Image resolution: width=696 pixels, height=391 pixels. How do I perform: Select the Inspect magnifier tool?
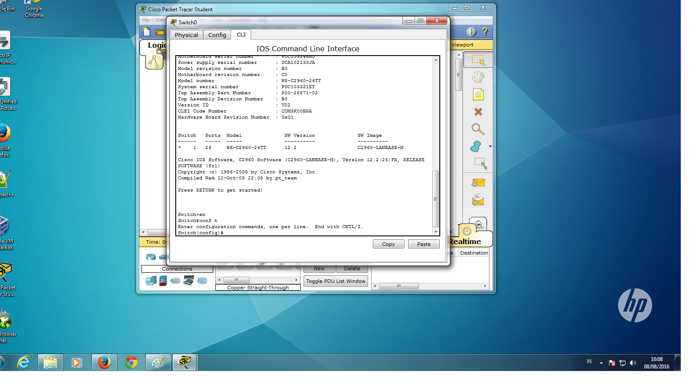(478, 129)
